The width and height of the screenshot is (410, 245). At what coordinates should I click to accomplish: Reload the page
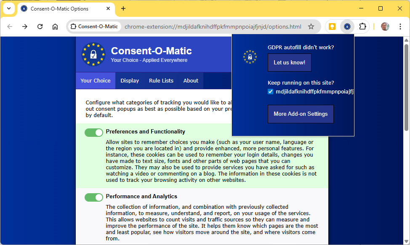tap(40, 26)
